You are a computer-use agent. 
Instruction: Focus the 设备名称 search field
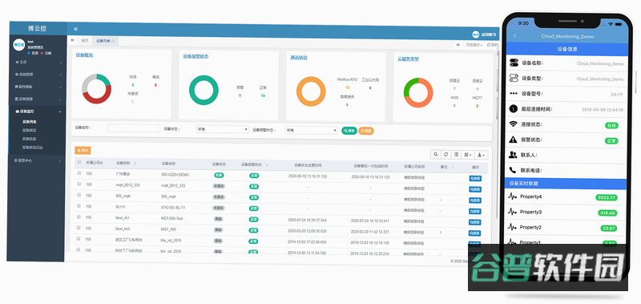coord(134,128)
